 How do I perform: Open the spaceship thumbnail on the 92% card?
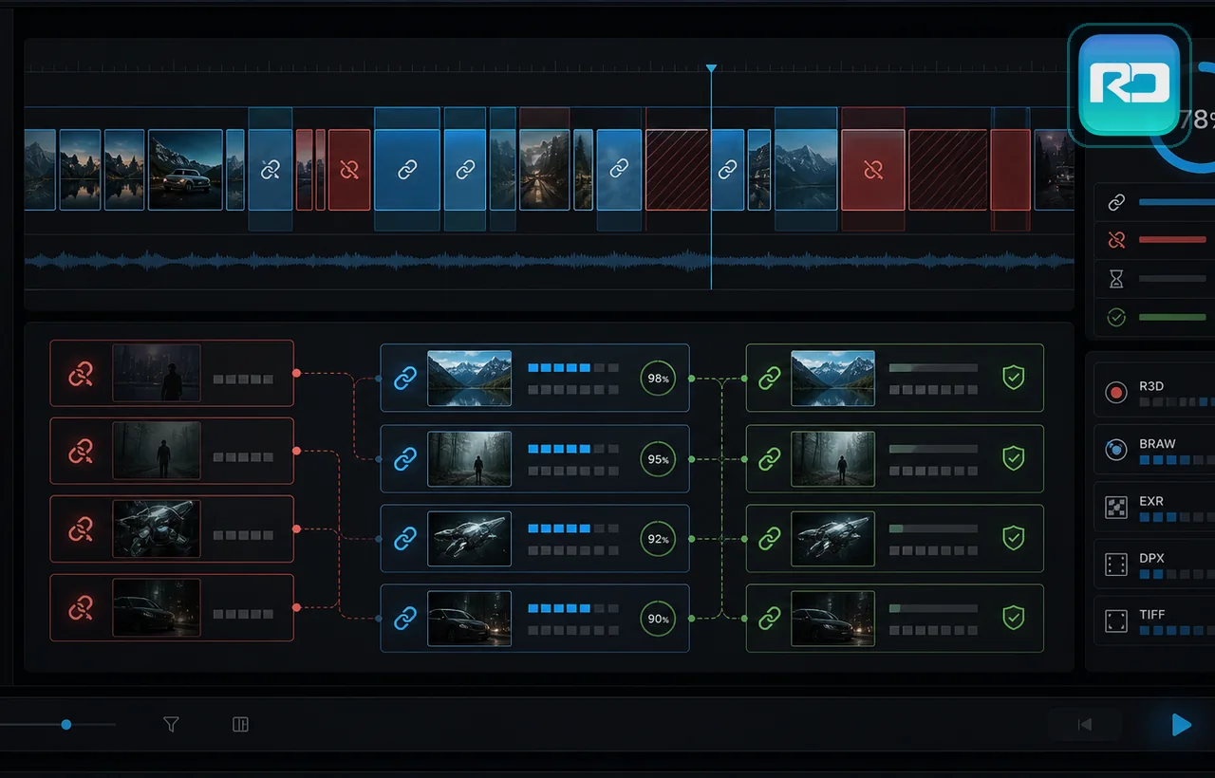[469, 538]
